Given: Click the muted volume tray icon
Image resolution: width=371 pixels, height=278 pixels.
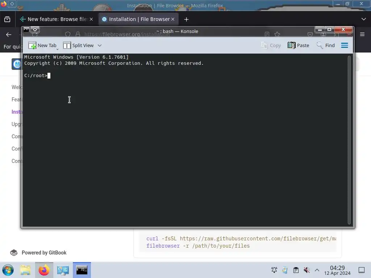Looking at the screenshot, I should 307,270.
